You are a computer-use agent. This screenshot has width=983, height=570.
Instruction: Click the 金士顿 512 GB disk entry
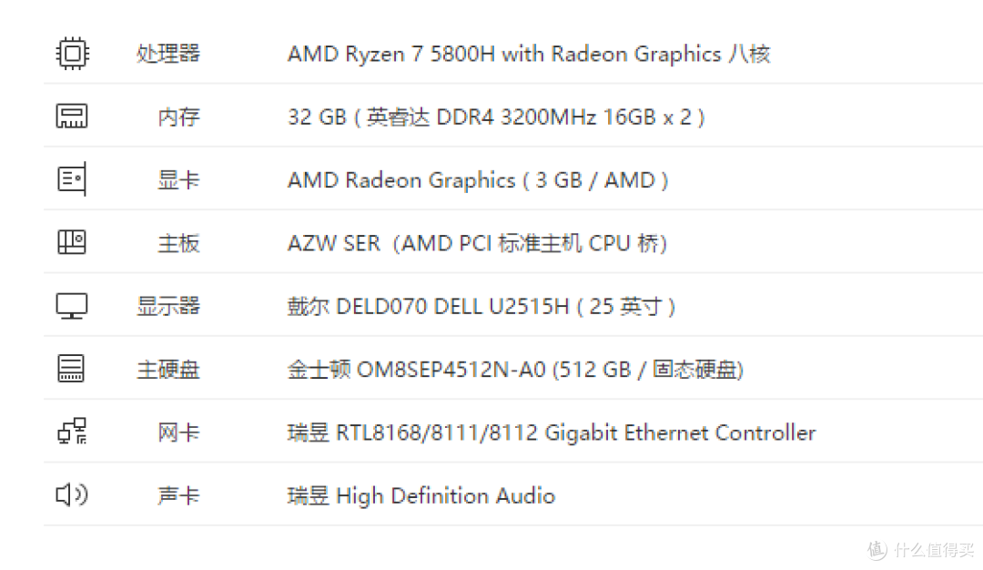[x=515, y=369]
